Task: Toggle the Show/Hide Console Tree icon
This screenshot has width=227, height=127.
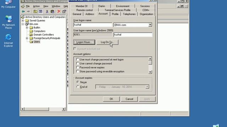Action: tap(40, 11)
